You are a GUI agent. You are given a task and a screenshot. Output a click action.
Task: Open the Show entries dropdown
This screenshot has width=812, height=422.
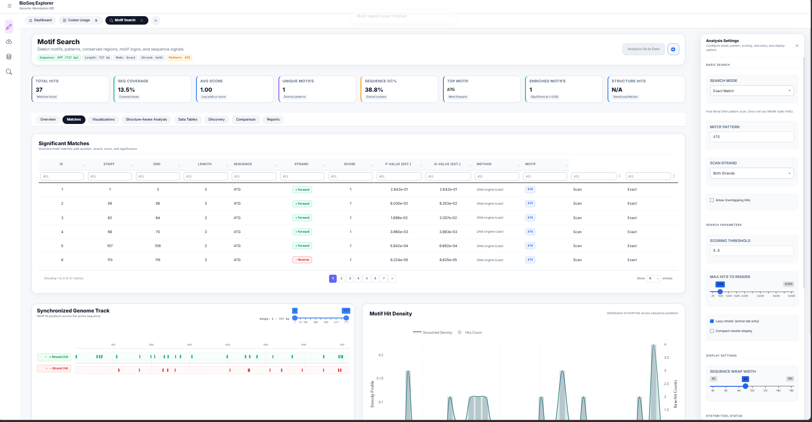pyautogui.click(x=654, y=279)
